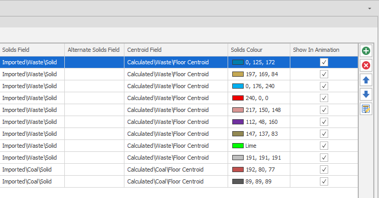379x198 pixels.
Task: Open the grid edit table icon
Action: pos(366,109)
